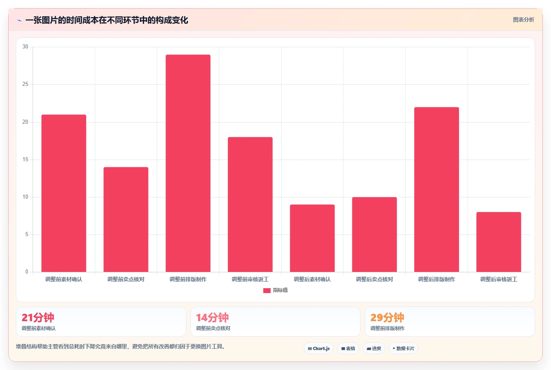Click the 调整前卖点核对 bar in chart

point(126,219)
